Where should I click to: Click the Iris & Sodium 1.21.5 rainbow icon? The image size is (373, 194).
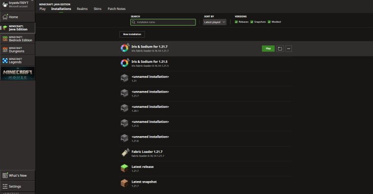click(x=124, y=63)
